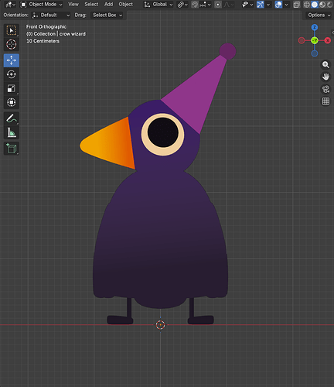
Task: Expand the overlays options arrow
Action: [286, 5]
